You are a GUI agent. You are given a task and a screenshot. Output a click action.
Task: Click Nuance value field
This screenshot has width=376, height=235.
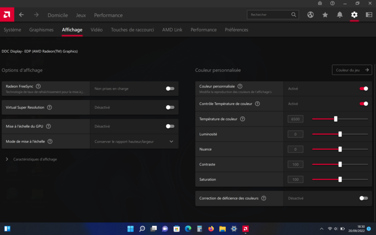tap(295, 149)
